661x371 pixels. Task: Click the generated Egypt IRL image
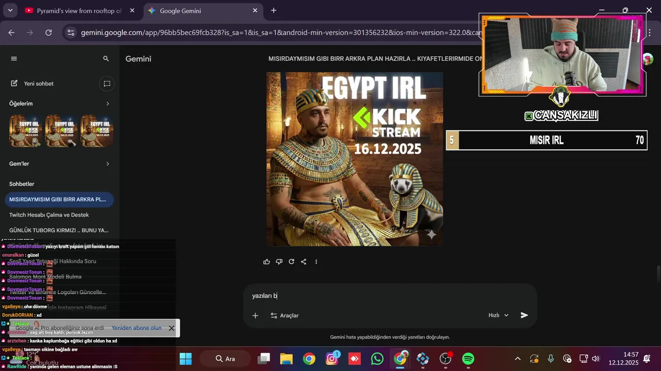pos(354,159)
